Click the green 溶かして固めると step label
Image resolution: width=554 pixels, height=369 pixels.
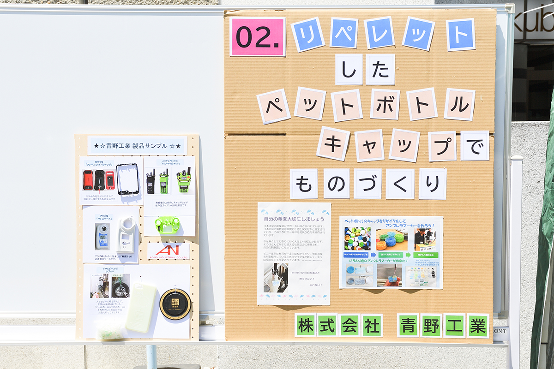coord(425,255)
